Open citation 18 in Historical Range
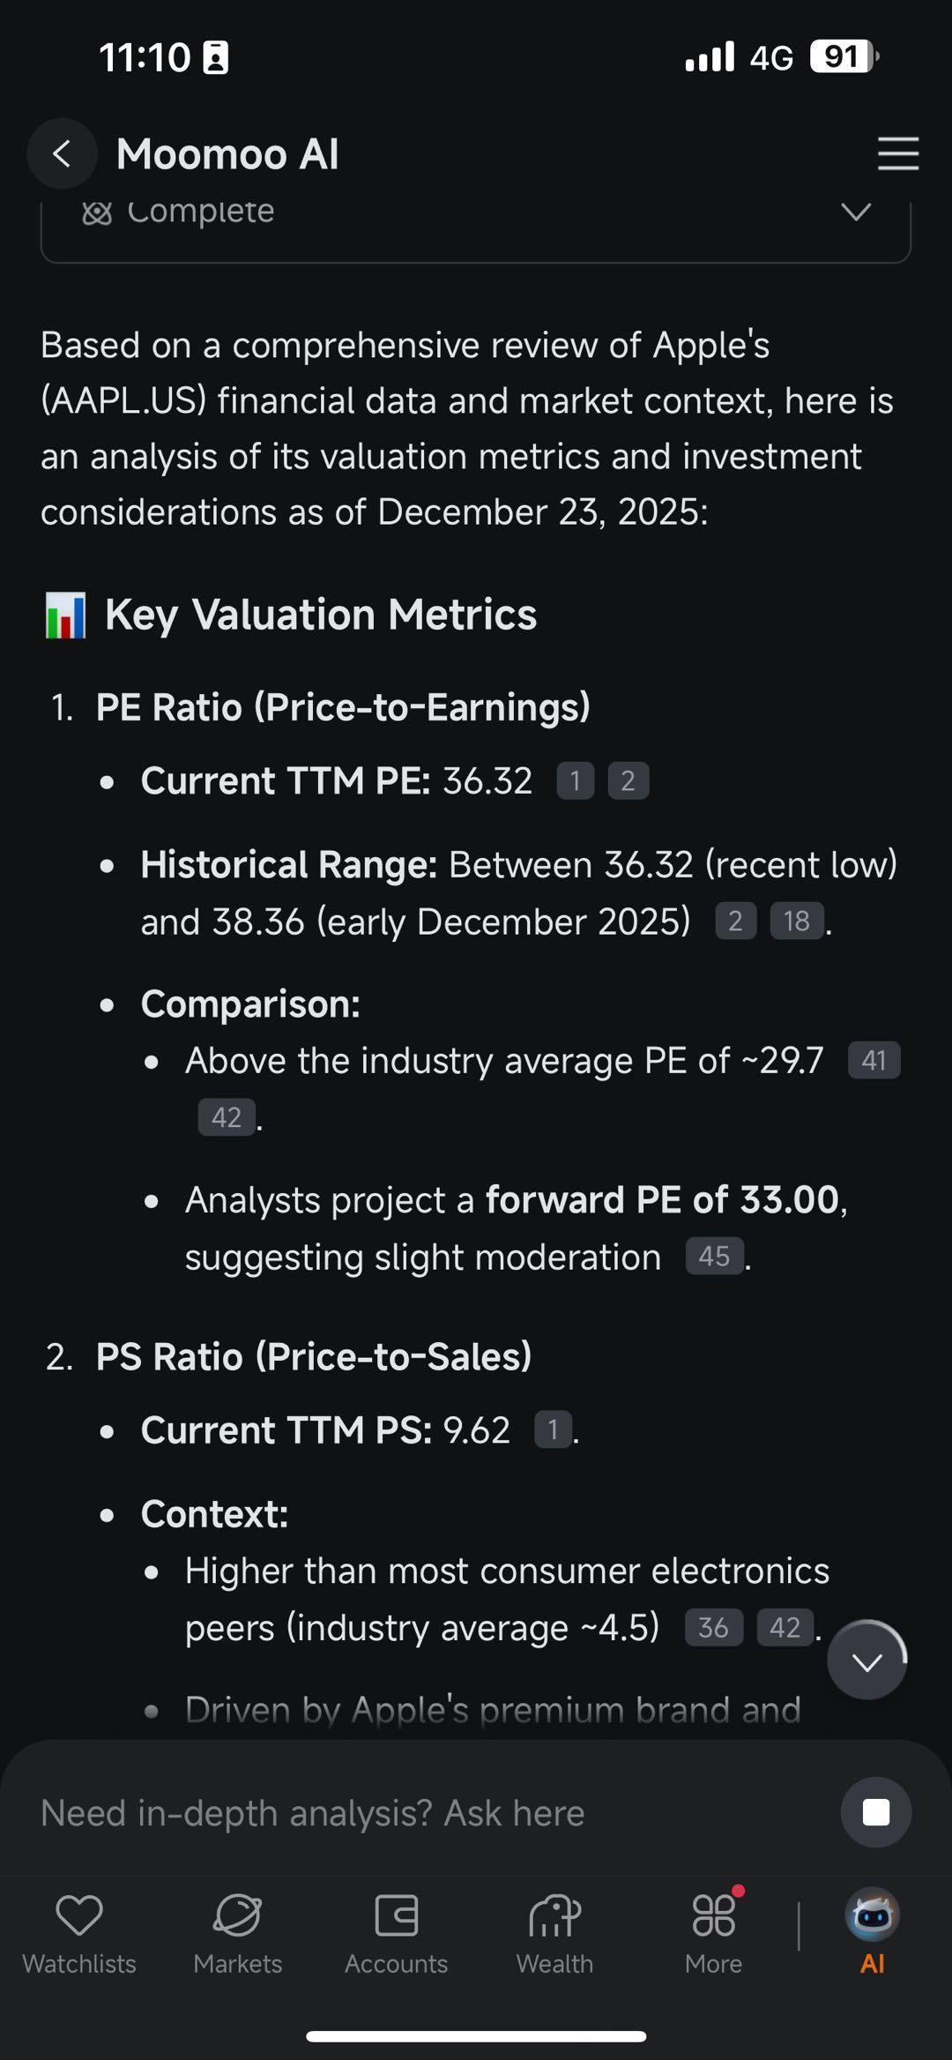Screen dimensions: 952x2060 tap(796, 921)
